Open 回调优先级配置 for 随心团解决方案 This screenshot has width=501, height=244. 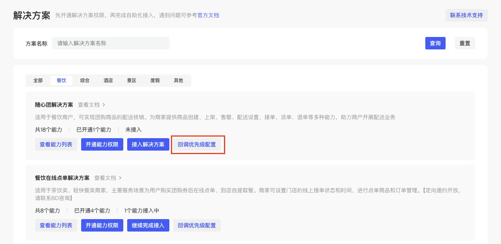[197, 144]
